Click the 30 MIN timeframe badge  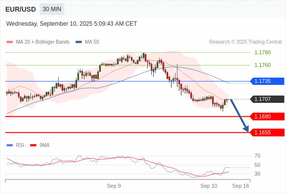coord(52,9)
